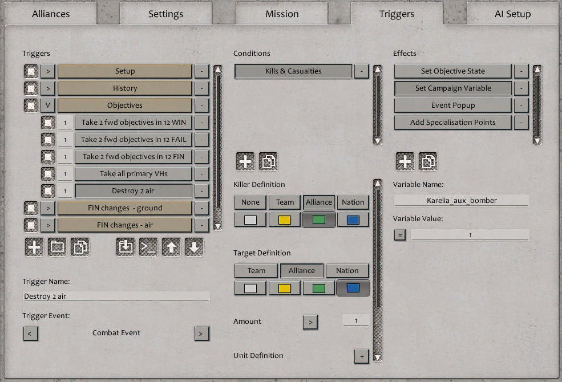
Task: Toggle checkbox beside Setup trigger group
Action: tap(31, 71)
